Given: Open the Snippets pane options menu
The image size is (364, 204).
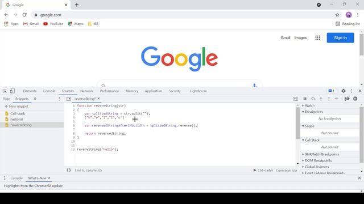Looking at the screenshot, I should pyautogui.click(x=59, y=99).
